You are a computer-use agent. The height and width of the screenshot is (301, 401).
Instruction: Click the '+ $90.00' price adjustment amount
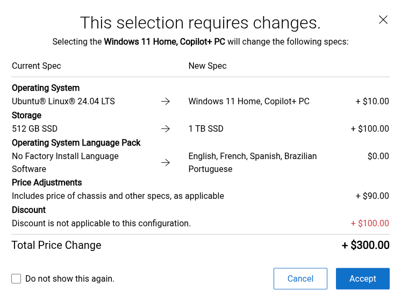(373, 196)
